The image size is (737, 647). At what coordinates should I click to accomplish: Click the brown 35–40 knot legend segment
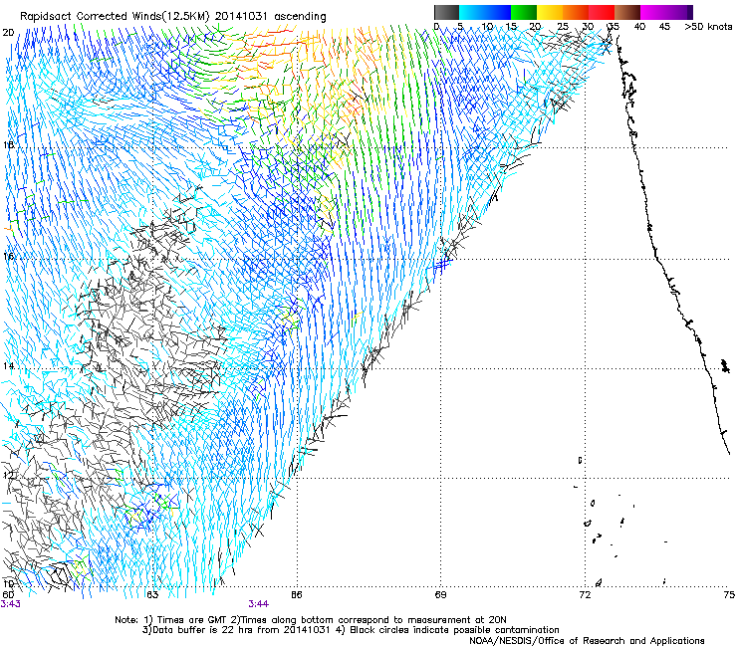[x=627, y=12]
